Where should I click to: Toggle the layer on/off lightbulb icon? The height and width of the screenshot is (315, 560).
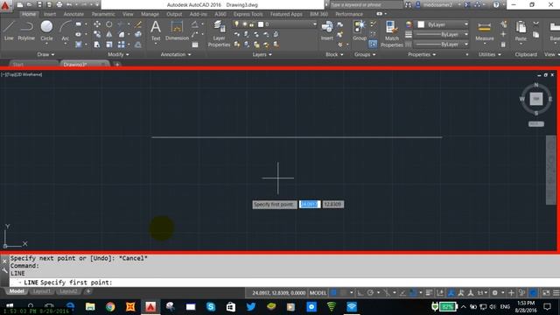point(236,24)
